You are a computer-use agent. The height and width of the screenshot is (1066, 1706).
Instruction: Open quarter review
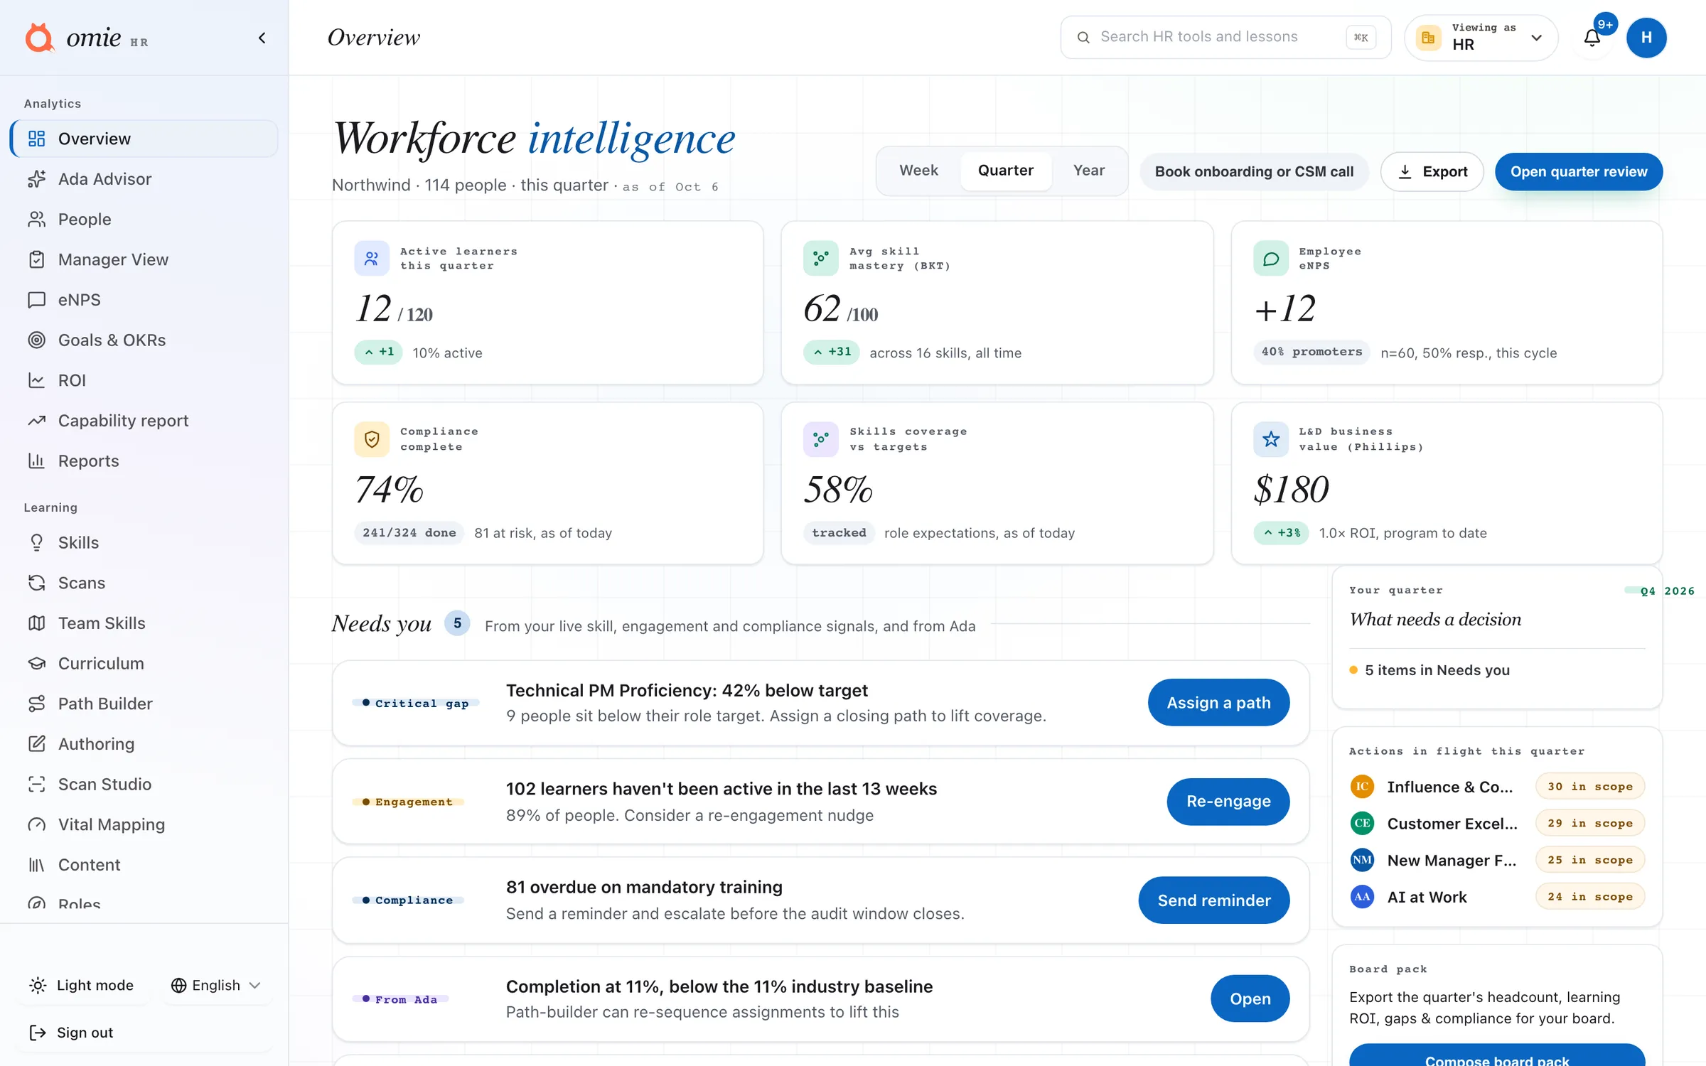tap(1578, 171)
